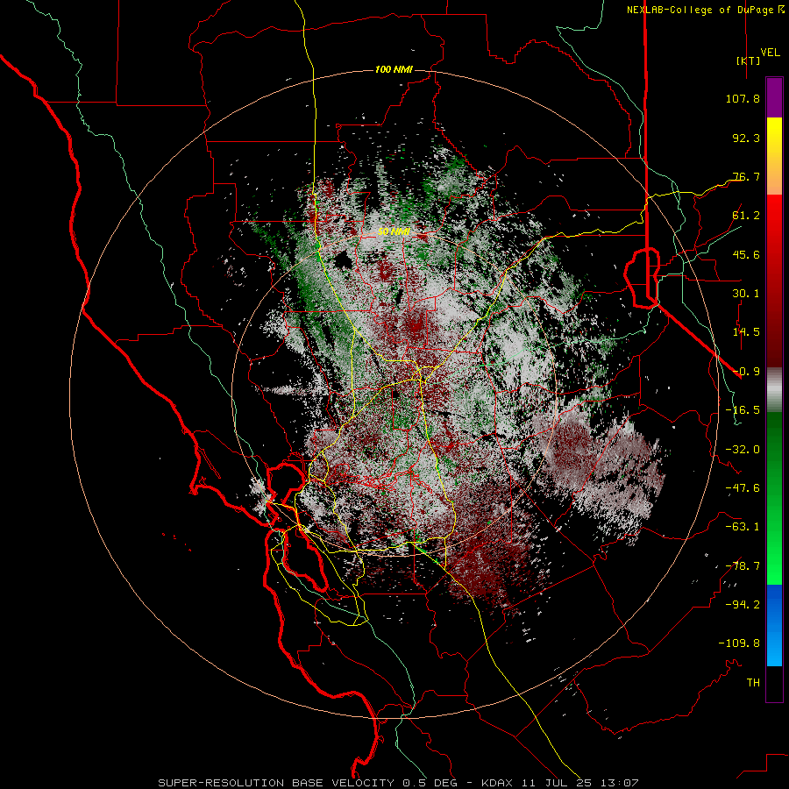This screenshot has height=789, width=789.
Task: Select the -63.1 velocity scale value
Action: pyautogui.click(x=743, y=527)
